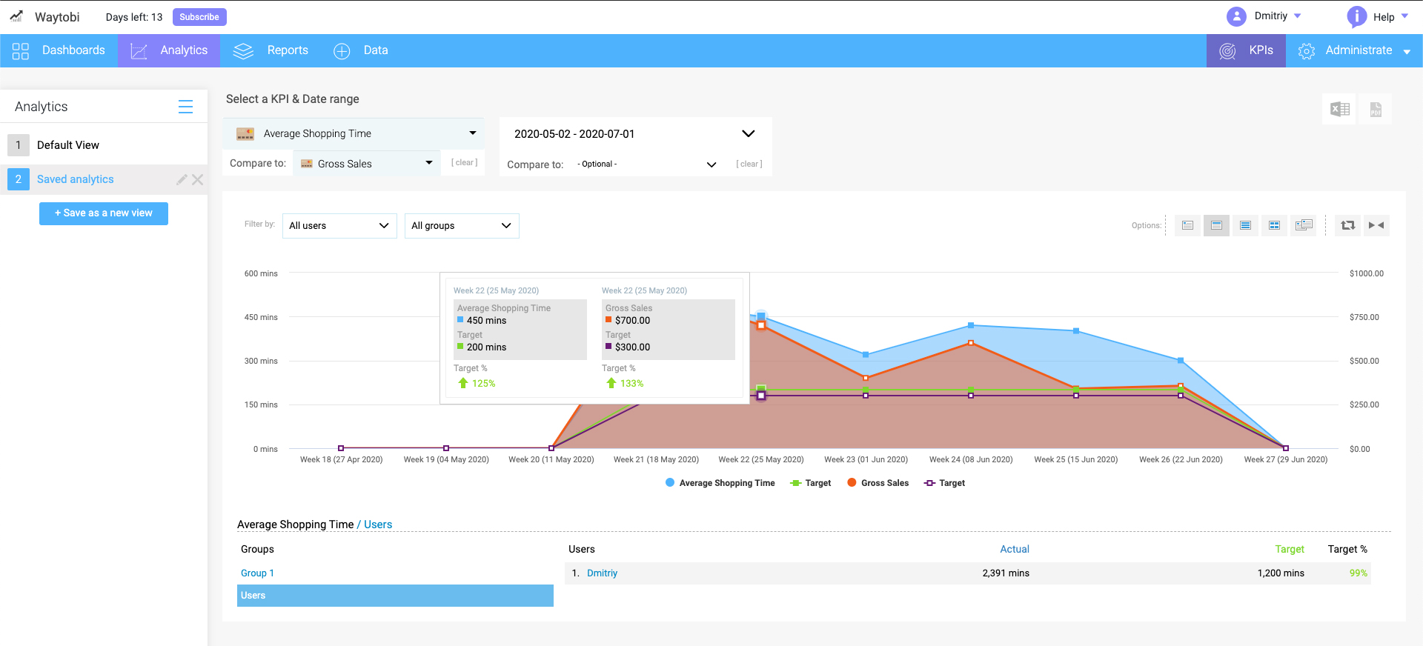Screen dimensions: 1423x646
Task: Click the Users link beside Average Shopping Time
Action: point(378,525)
